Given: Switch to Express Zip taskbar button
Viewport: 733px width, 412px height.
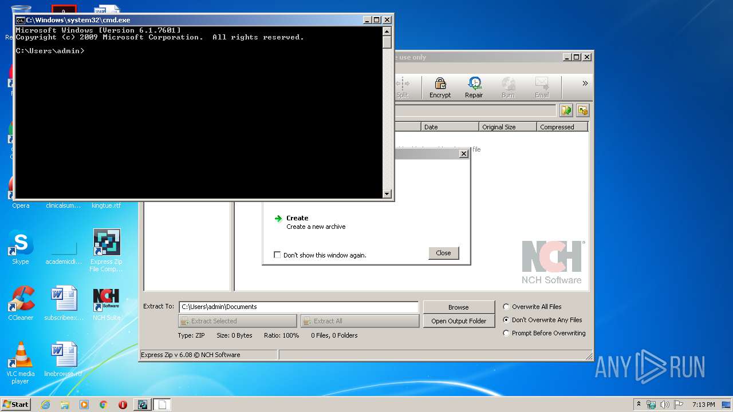Looking at the screenshot, I should pos(142,405).
